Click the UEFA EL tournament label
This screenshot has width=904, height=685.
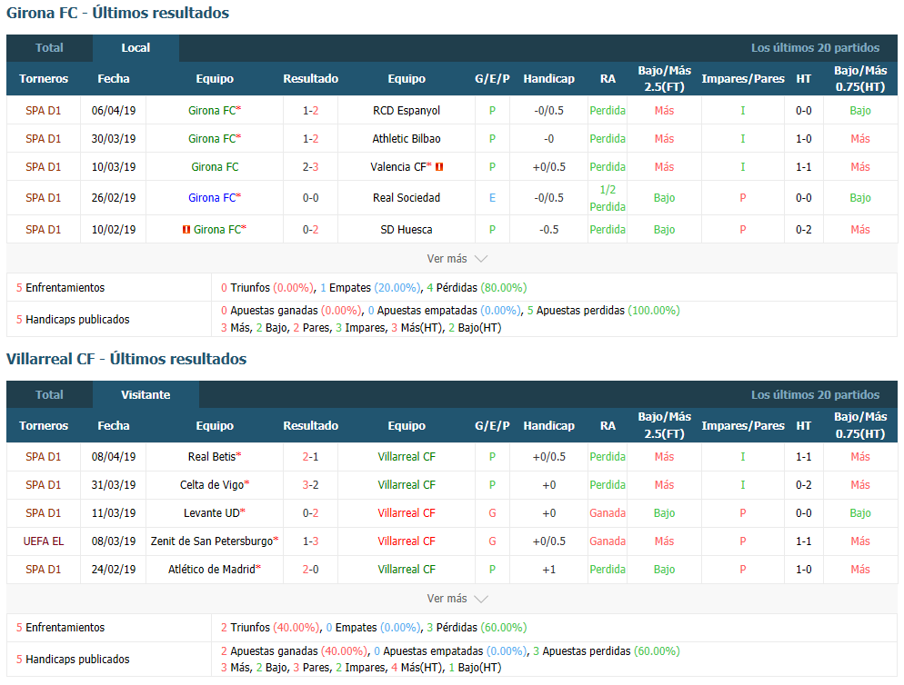pyautogui.click(x=44, y=541)
